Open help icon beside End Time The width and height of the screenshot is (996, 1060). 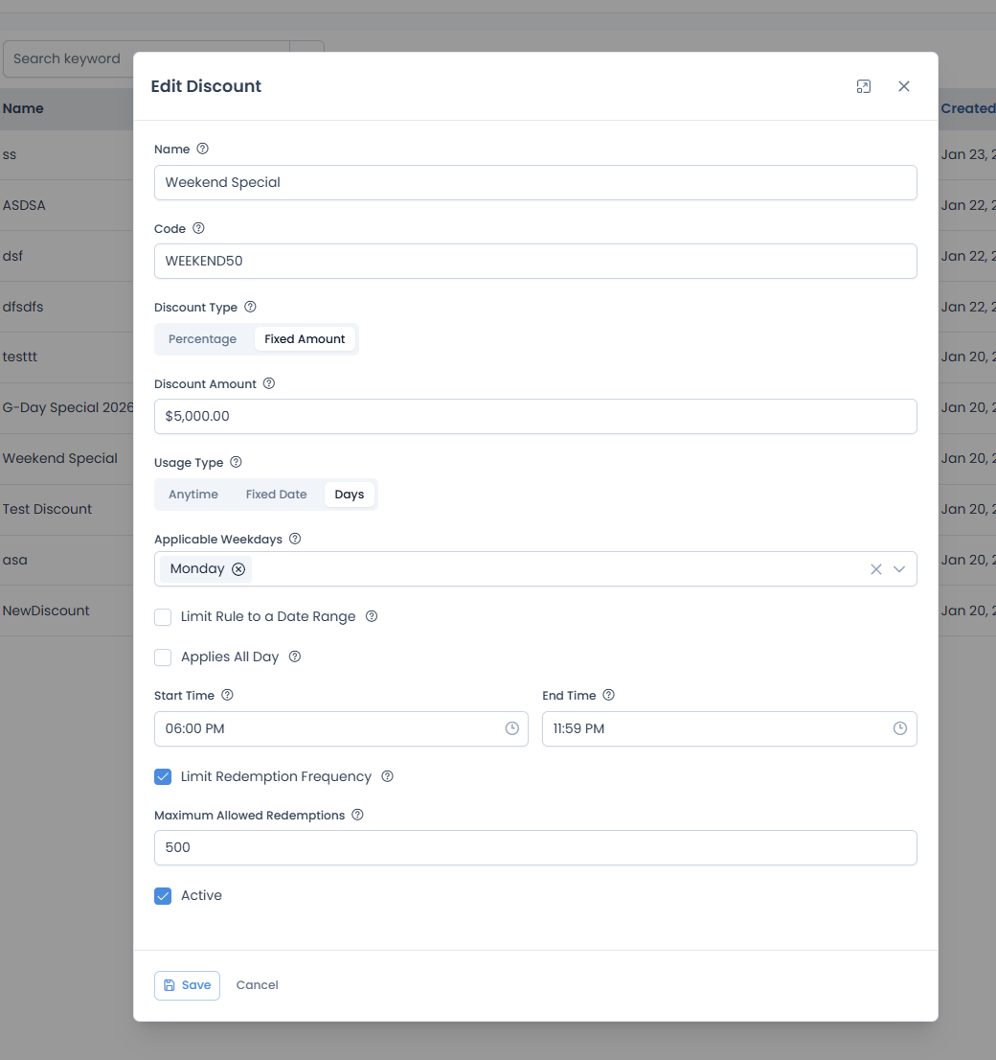pyautogui.click(x=608, y=695)
